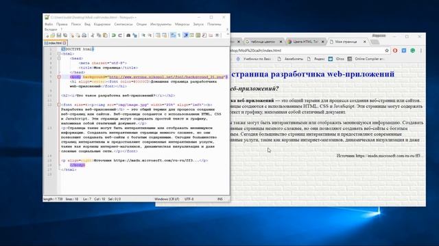The width and height of the screenshot is (439, 246).
Task: Open the Function List panel icon
Action: coord(204,35)
